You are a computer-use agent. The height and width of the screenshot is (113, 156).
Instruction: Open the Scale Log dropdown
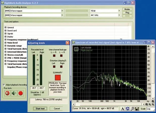[x=151, y=109]
